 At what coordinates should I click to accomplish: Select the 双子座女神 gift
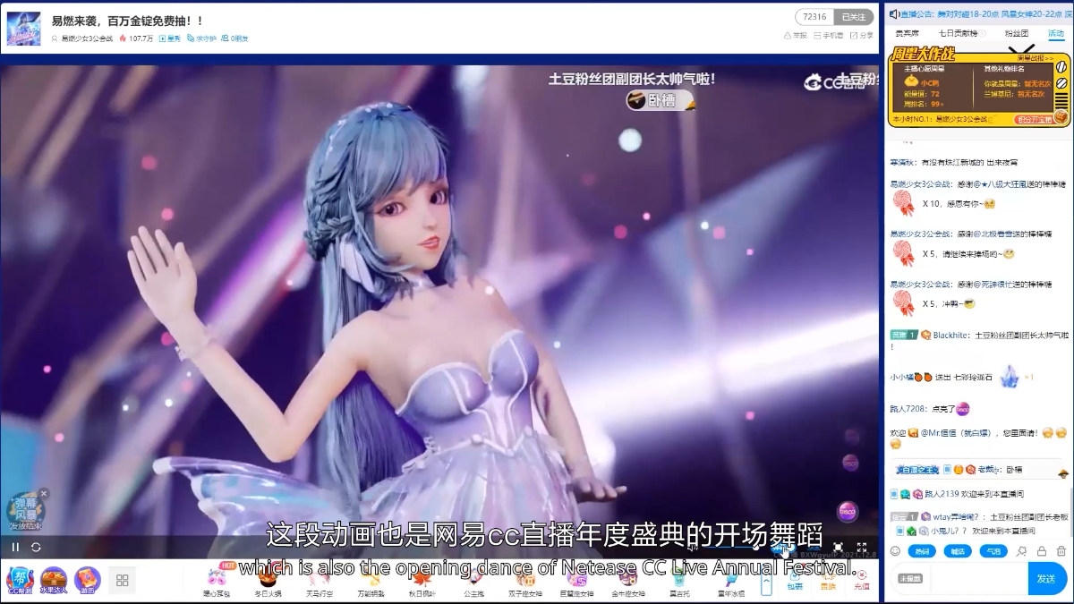[x=525, y=581]
